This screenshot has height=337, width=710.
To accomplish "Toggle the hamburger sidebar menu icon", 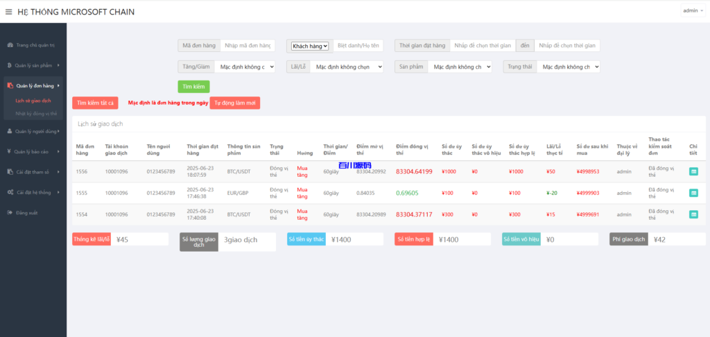I will click(x=8, y=12).
